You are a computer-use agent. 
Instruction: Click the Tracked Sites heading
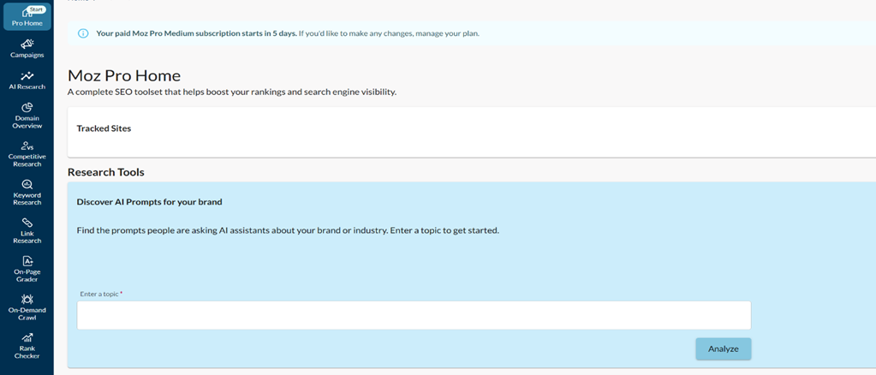(104, 128)
